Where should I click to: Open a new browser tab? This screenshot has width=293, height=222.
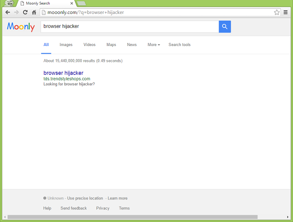(82, 3)
